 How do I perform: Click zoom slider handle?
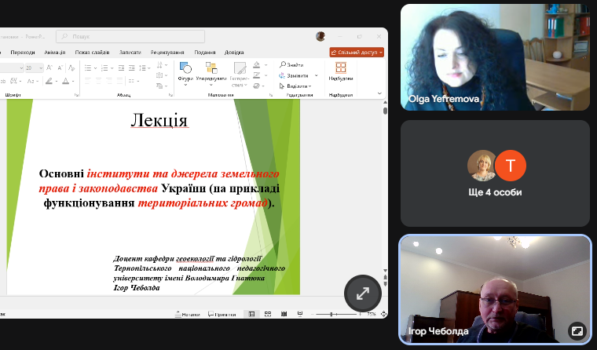331,314
